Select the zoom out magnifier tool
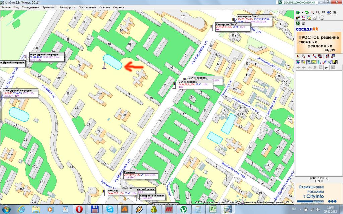This screenshot has height=214, width=343. pyautogui.click(x=318, y=13)
